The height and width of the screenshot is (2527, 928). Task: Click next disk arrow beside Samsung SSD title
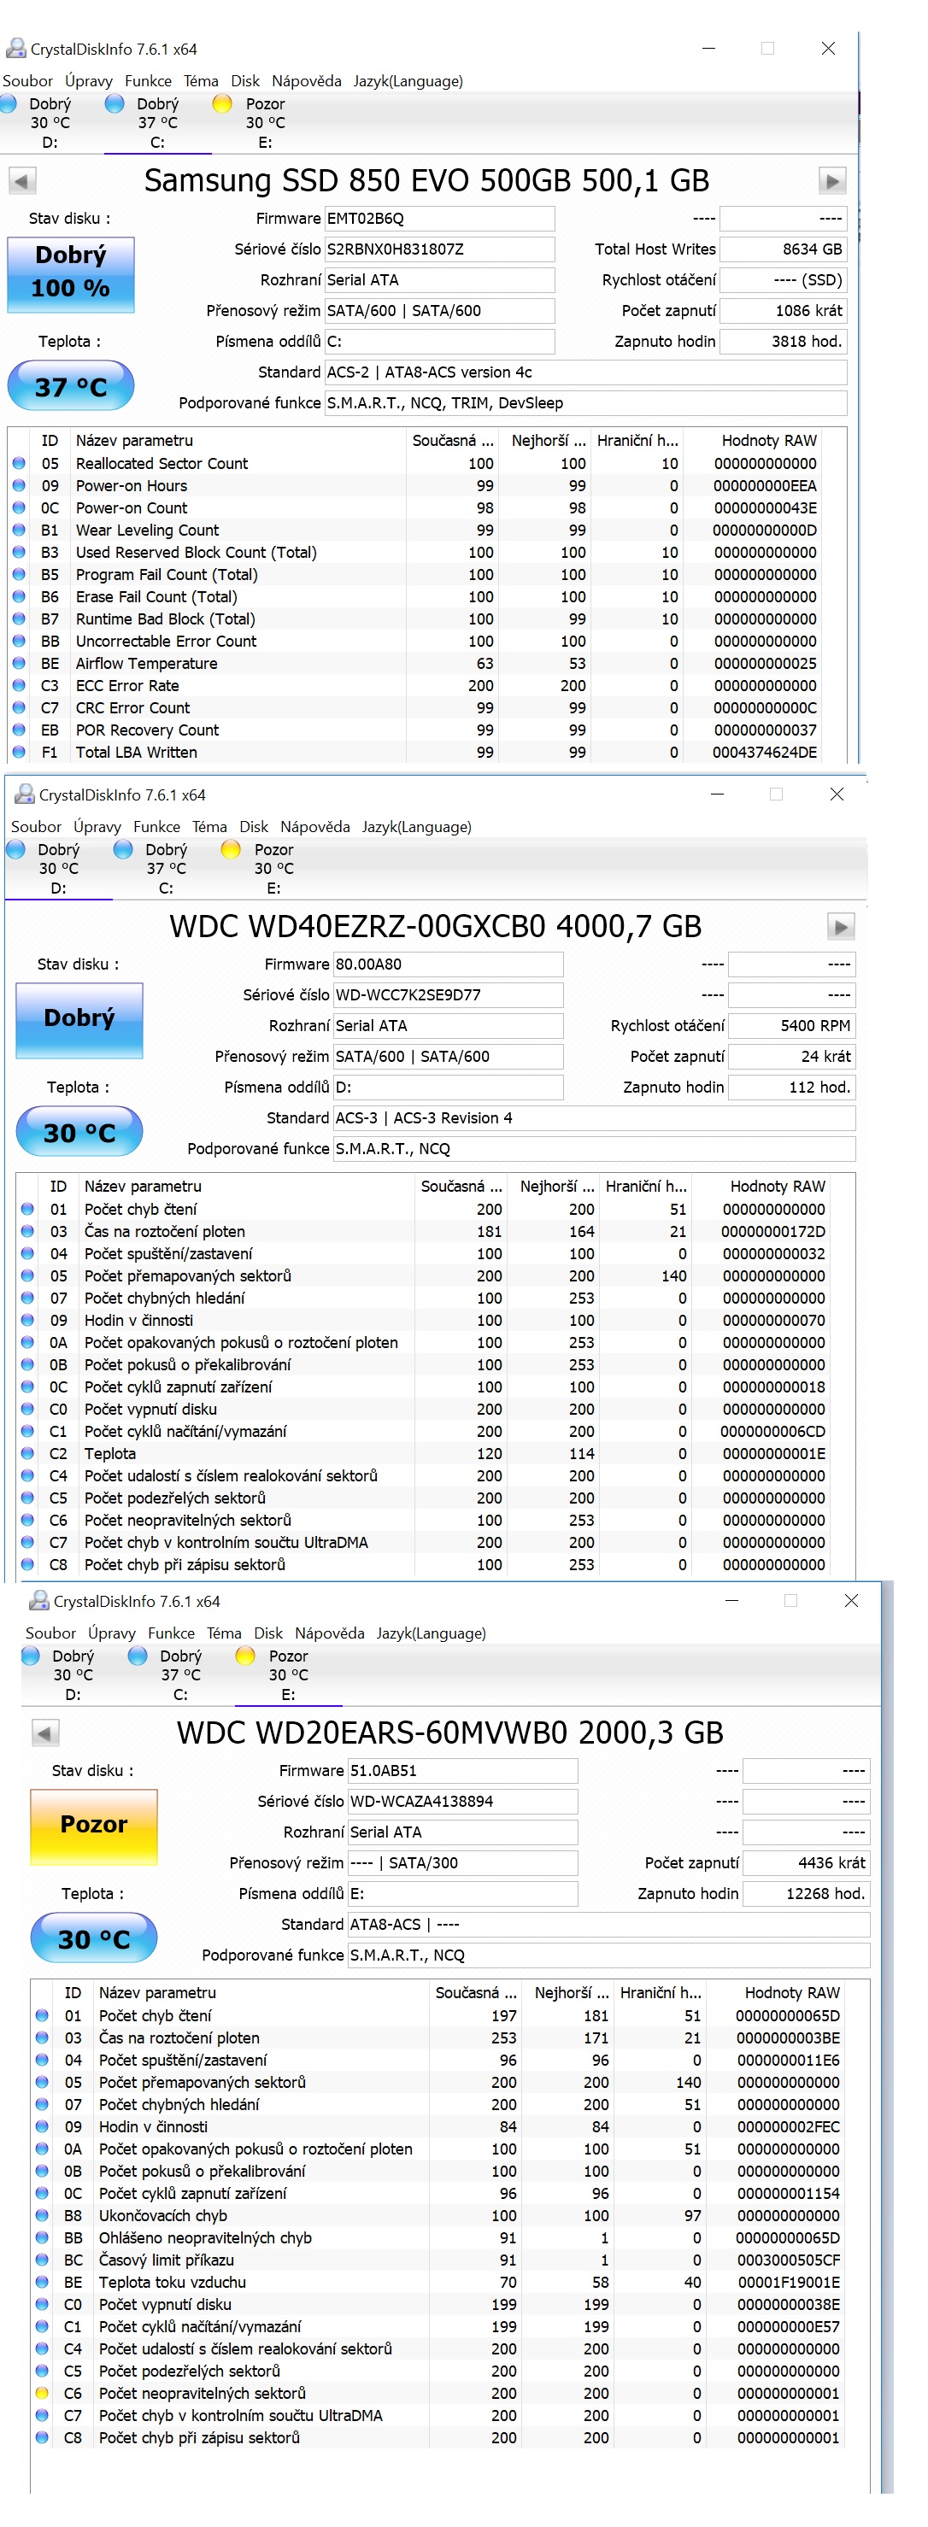coord(831,180)
